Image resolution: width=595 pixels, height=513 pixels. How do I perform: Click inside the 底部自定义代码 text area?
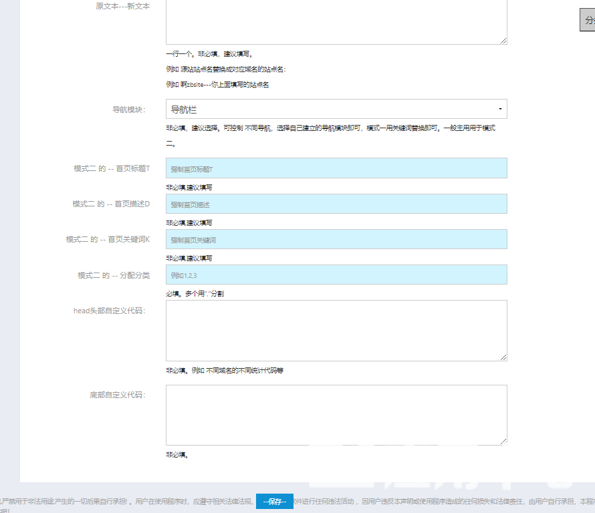click(336, 414)
